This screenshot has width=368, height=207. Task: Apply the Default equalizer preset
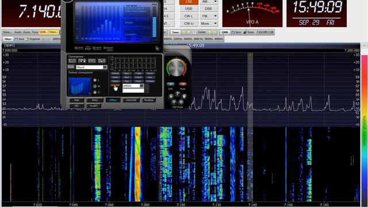115,74
